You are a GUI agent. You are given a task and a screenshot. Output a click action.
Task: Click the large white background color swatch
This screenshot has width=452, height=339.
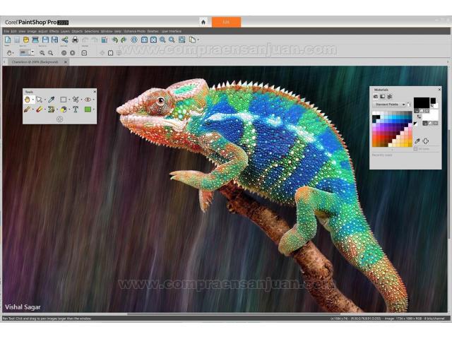pyautogui.click(x=431, y=115)
